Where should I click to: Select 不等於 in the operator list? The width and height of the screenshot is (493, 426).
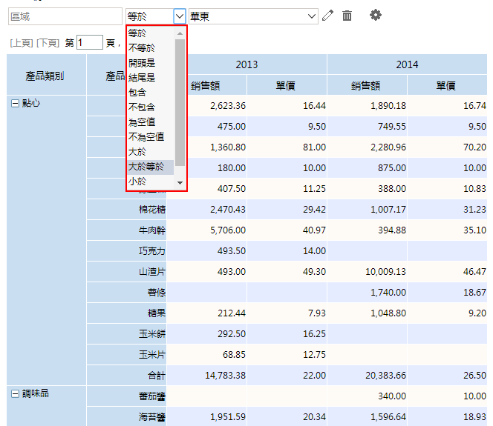142,48
